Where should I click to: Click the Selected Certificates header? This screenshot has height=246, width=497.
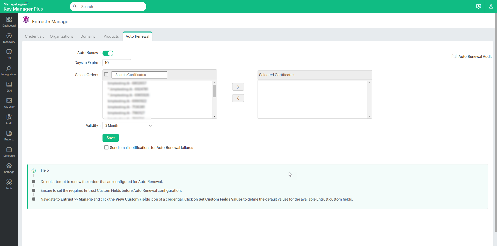pos(315,75)
